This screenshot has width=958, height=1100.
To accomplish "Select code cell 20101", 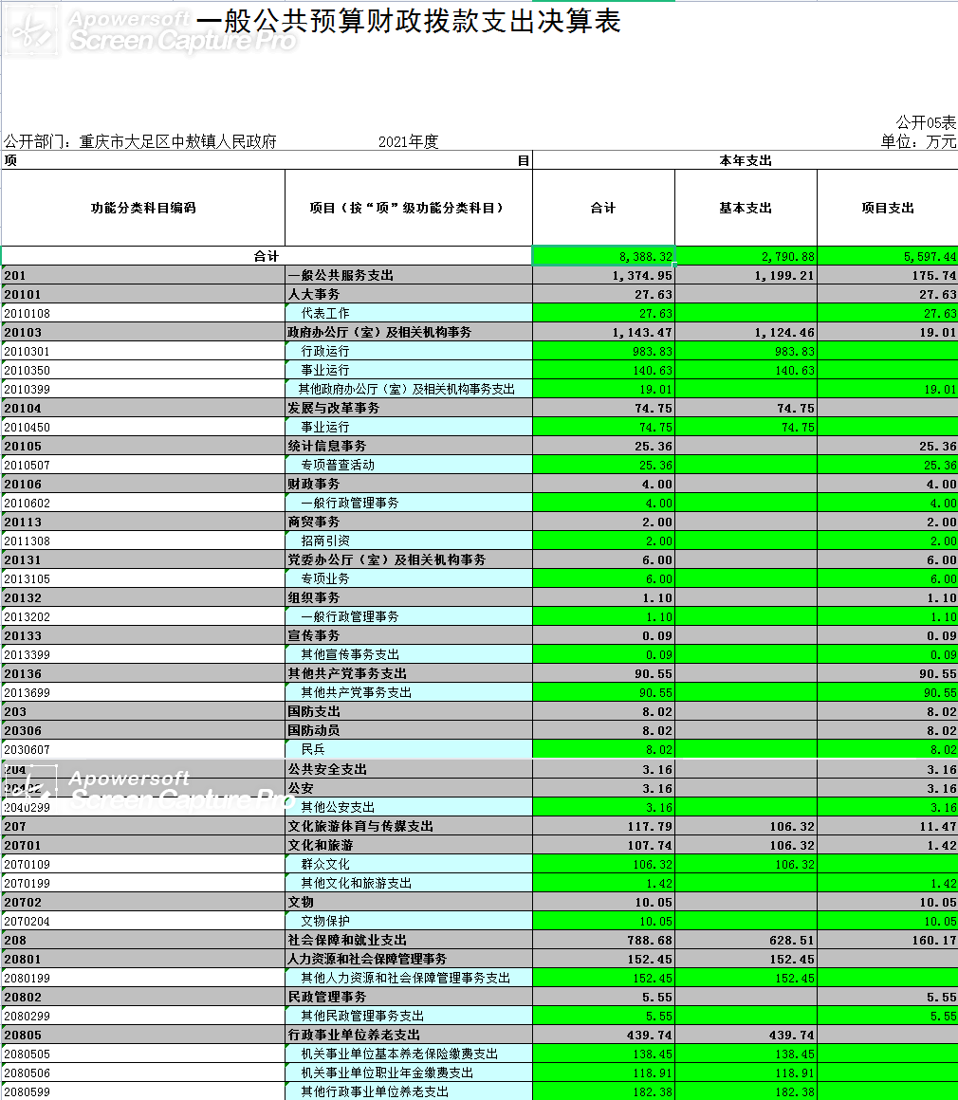I will [x=143, y=294].
